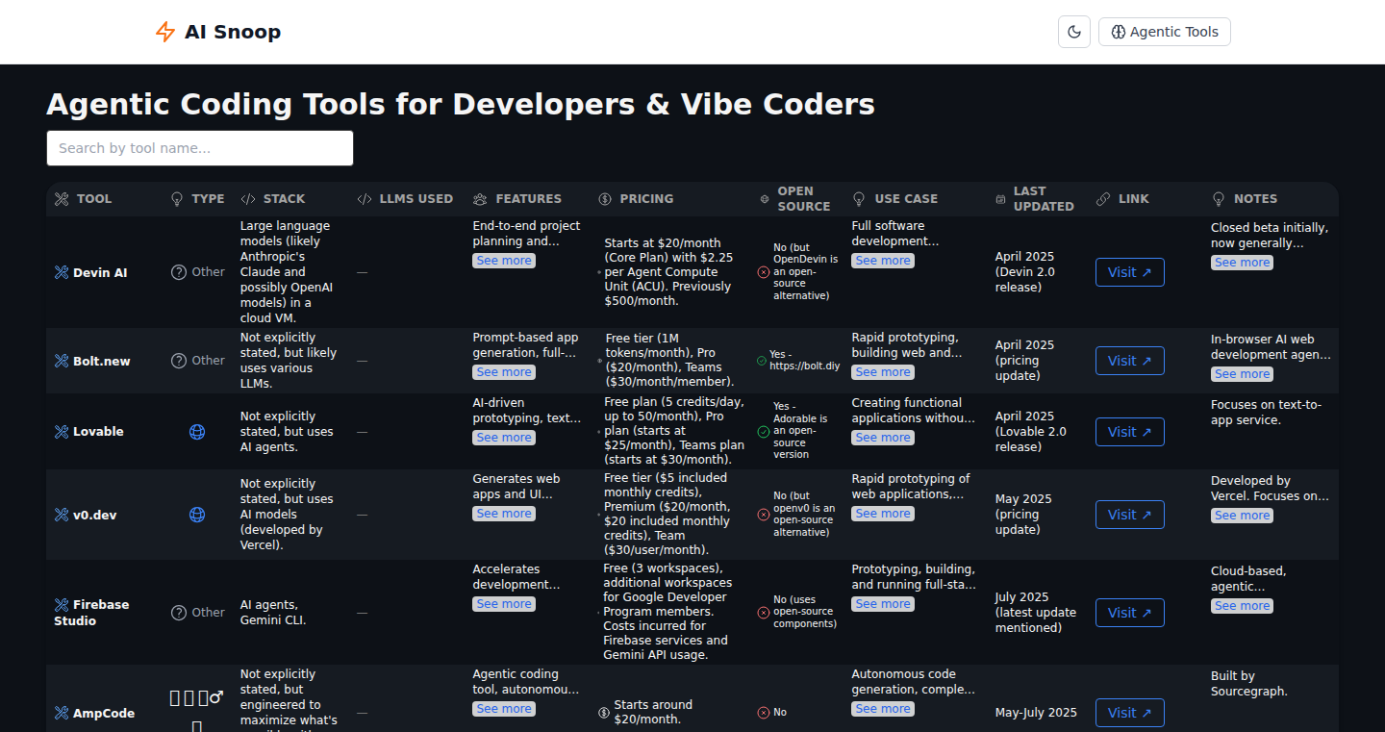Click the lightbulb icon beside Use Case header
The width and height of the screenshot is (1385, 732).
point(859,199)
